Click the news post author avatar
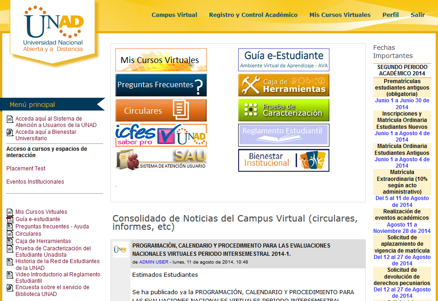 [x=121, y=249]
